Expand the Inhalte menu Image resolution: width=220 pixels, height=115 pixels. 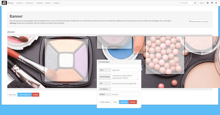[x=48, y=3]
